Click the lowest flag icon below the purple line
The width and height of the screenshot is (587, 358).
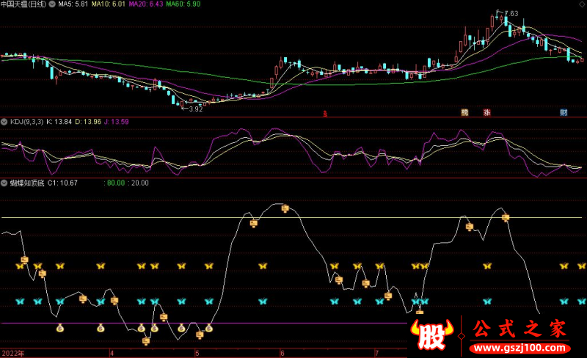pos(146,340)
